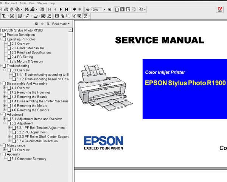The image size is (227, 182).
Task: Open the Product Description bookmark
Action: [21, 35]
